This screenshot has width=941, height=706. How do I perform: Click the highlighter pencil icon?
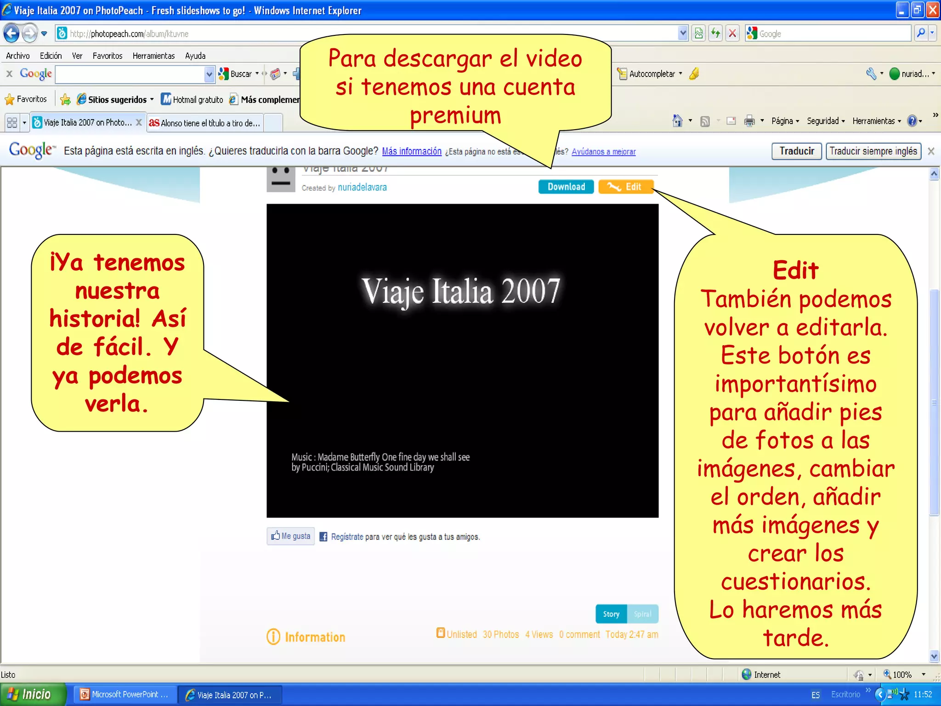tap(694, 74)
